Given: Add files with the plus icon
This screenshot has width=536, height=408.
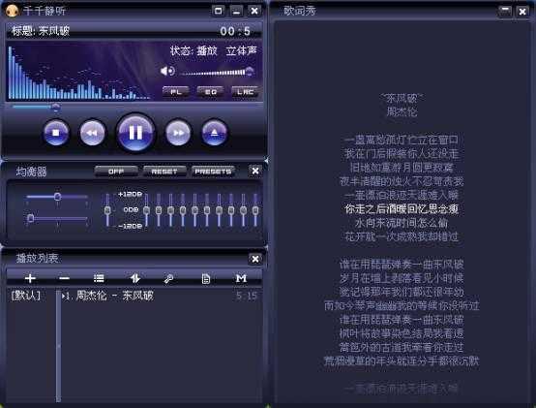Looking at the screenshot, I should [30, 278].
